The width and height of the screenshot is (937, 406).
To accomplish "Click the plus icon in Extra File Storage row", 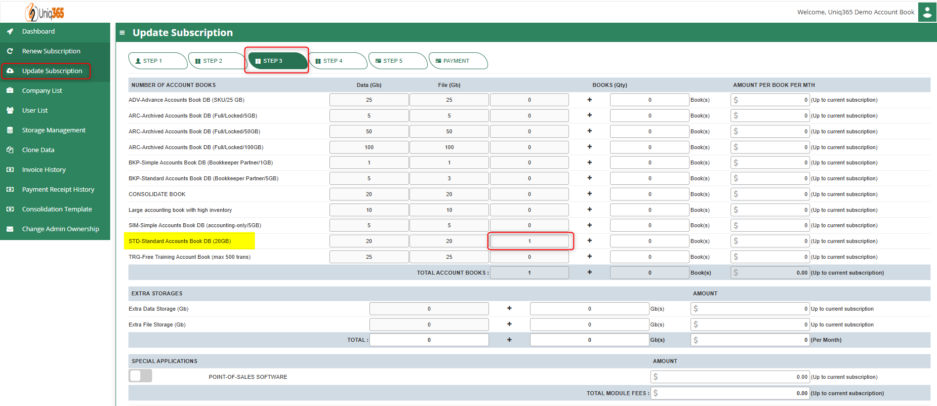I will 509,324.
